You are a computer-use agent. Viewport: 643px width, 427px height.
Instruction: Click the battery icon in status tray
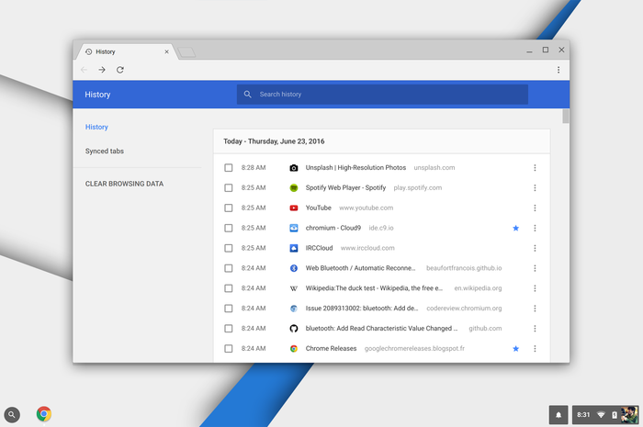614,415
